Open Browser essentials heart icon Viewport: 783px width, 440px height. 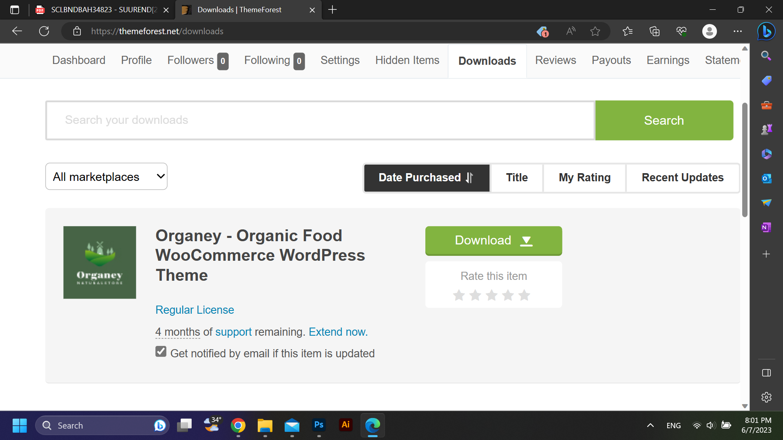[x=681, y=31]
